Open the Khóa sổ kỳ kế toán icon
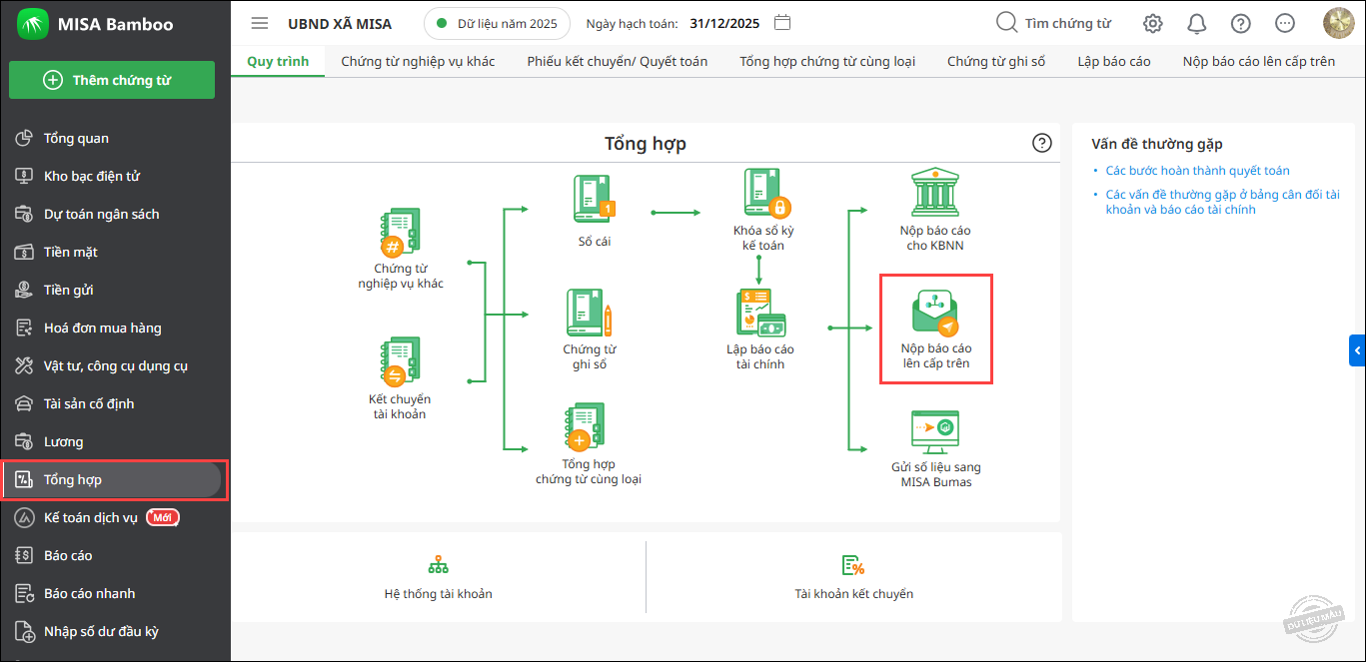This screenshot has width=1366, height=662. tap(767, 194)
